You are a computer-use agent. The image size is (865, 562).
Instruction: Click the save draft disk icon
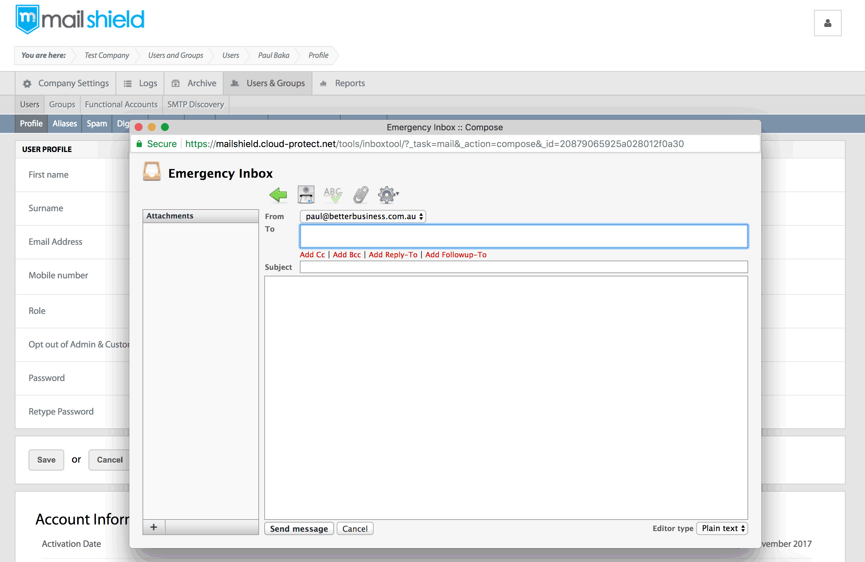click(306, 195)
